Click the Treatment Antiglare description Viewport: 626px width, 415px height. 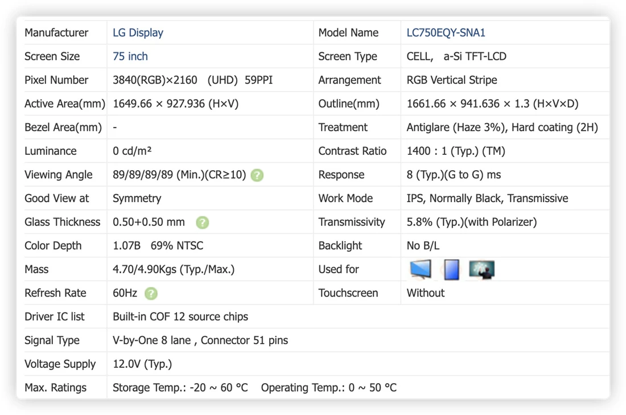[x=502, y=128]
